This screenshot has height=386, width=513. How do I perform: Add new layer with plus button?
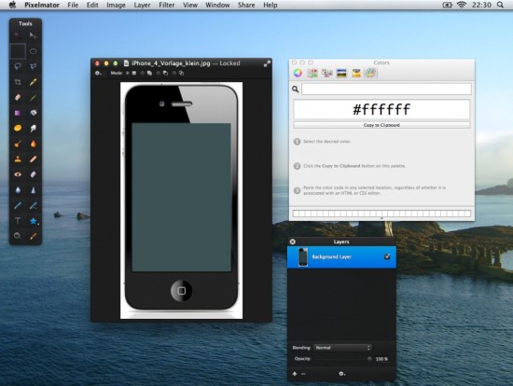pyautogui.click(x=295, y=374)
